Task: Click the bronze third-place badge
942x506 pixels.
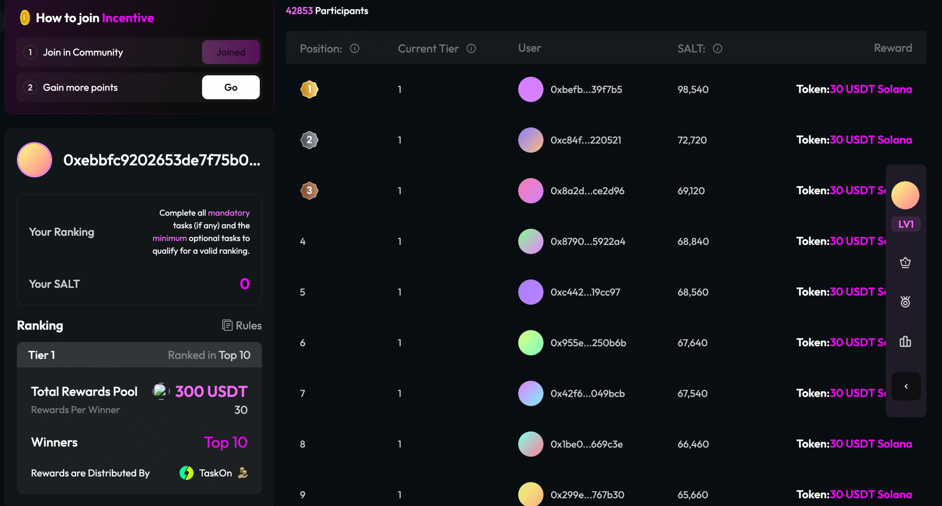Action: point(309,190)
